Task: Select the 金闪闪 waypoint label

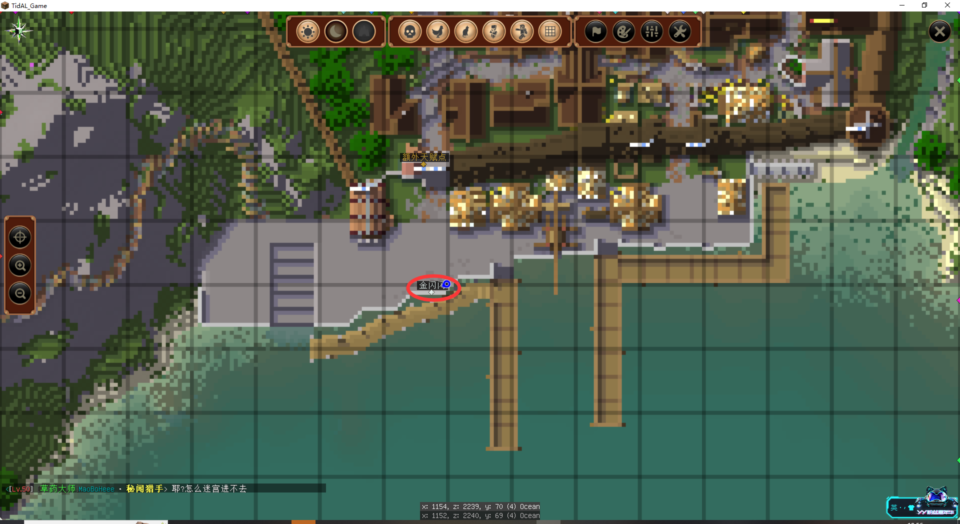Action: 431,285
